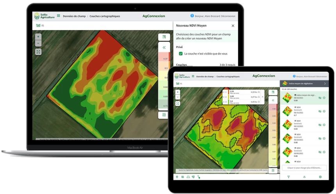Click the location pin icon on tablet toolbar
336x194 pixels.
(177, 177)
